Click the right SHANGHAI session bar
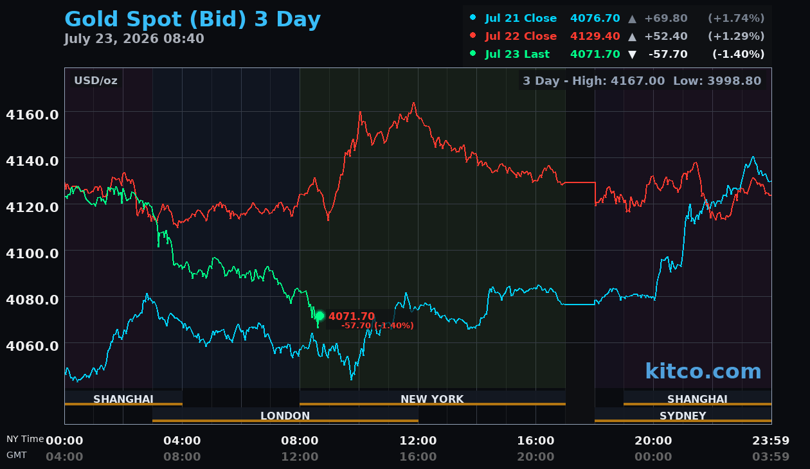This screenshot has width=810, height=469. pyautogui.click(x=697, y=399)
